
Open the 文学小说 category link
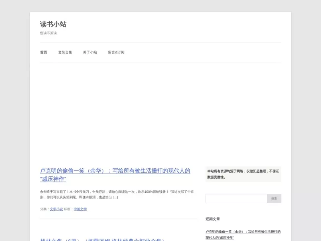56,209
